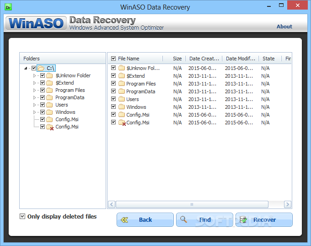311x246 pixels.
Task: Click Users folder icon in tree
Action: [x=49, y=105]
